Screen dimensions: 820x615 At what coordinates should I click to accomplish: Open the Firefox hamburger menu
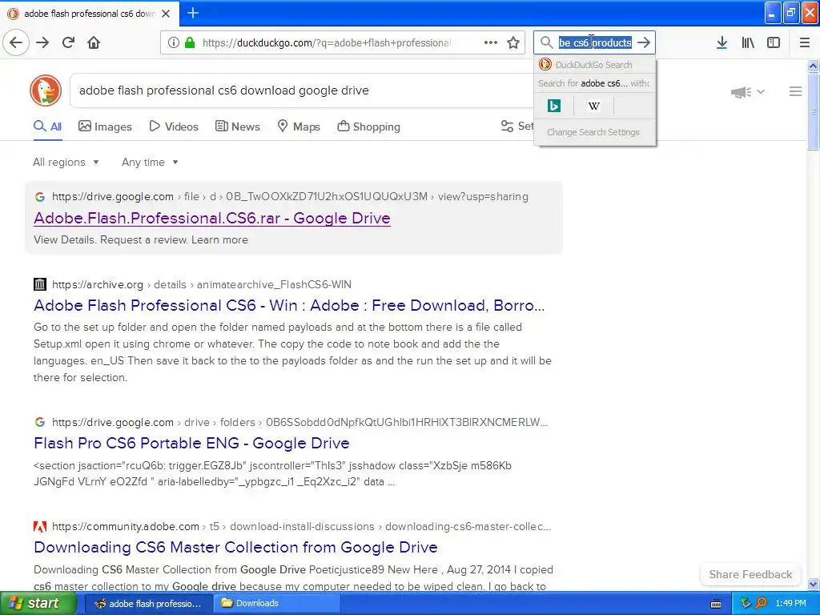click(805, 42)
